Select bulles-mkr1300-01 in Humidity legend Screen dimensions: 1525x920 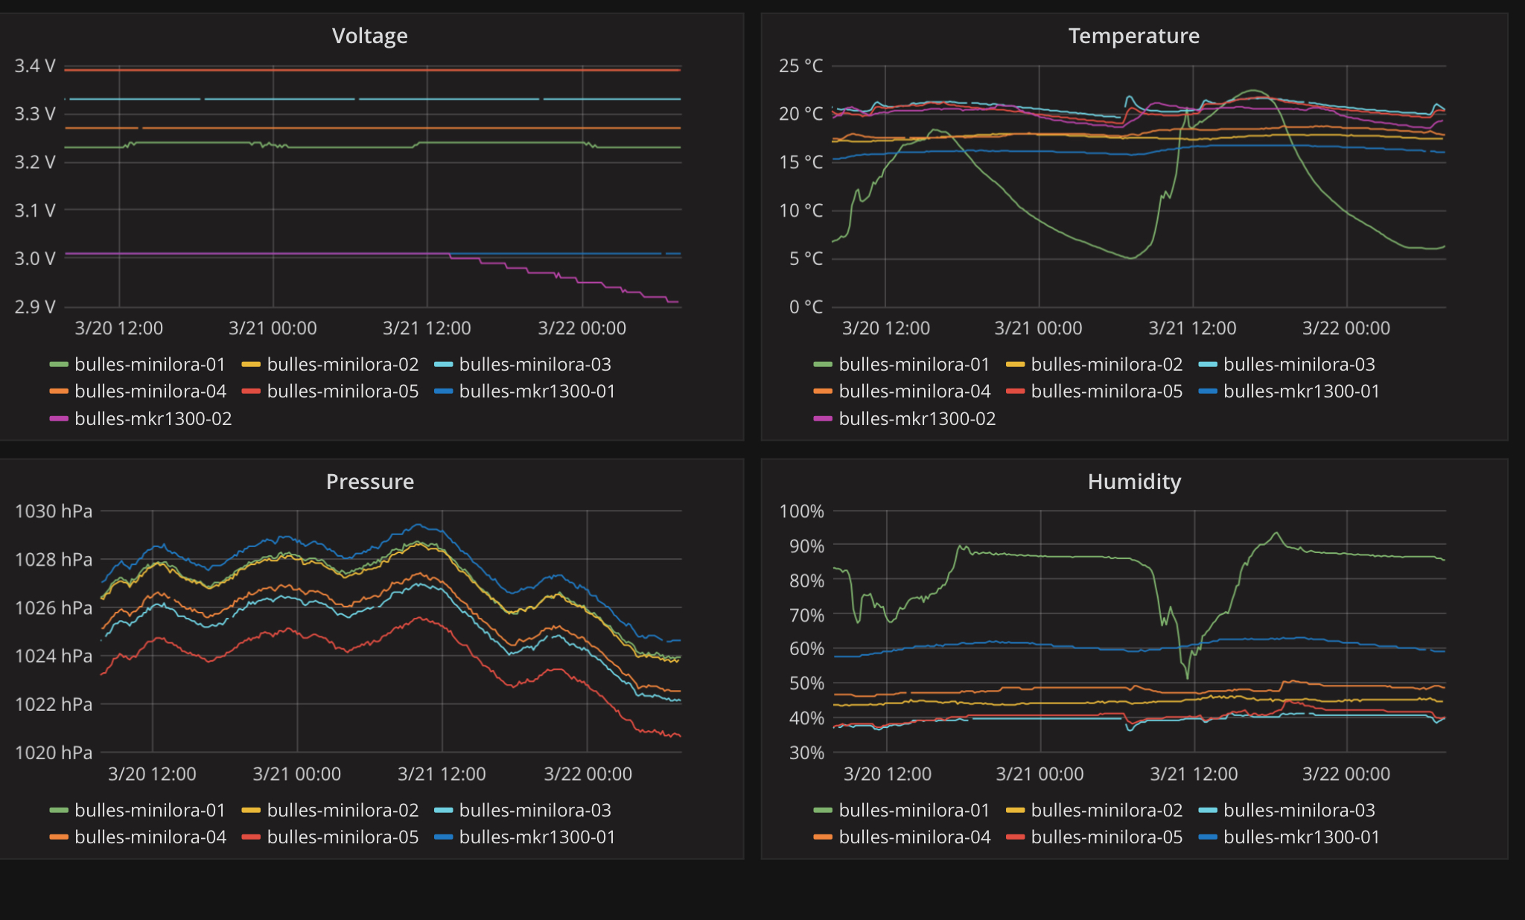click(x=1301, y=837)
